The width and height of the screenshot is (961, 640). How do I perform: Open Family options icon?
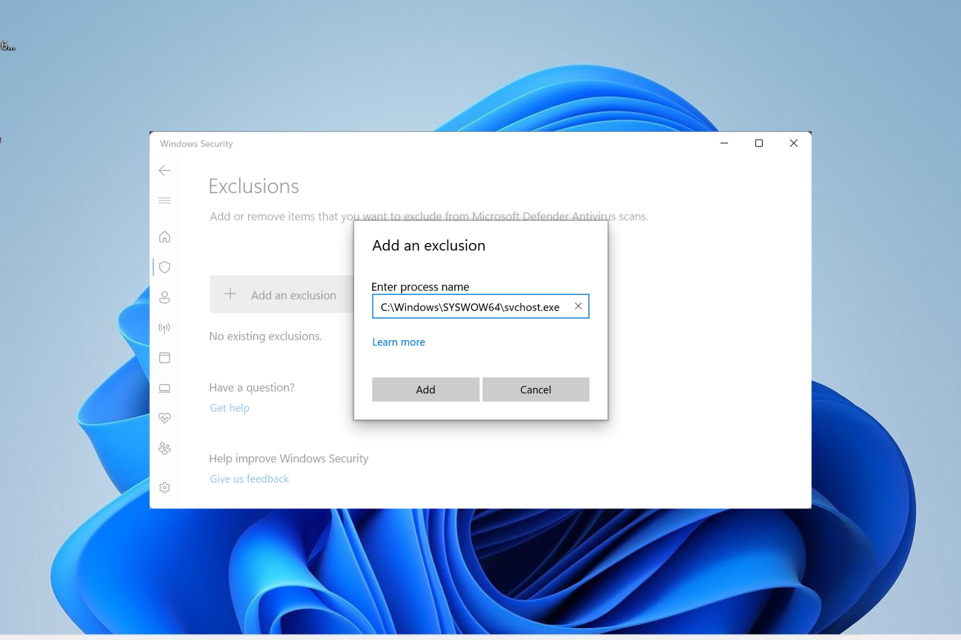(x=165, y=448)
